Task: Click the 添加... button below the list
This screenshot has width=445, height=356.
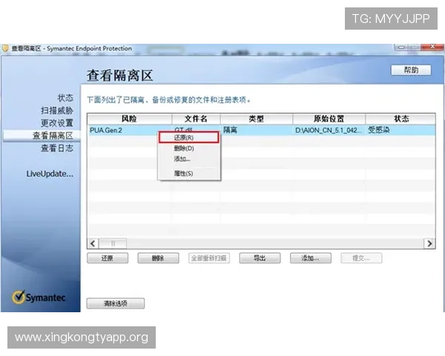Action: (x=311, y=258)
